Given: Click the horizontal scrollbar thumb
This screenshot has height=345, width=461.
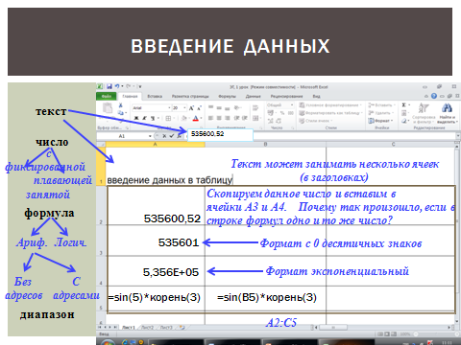Looking at the screenshot, I should [333, 328].
